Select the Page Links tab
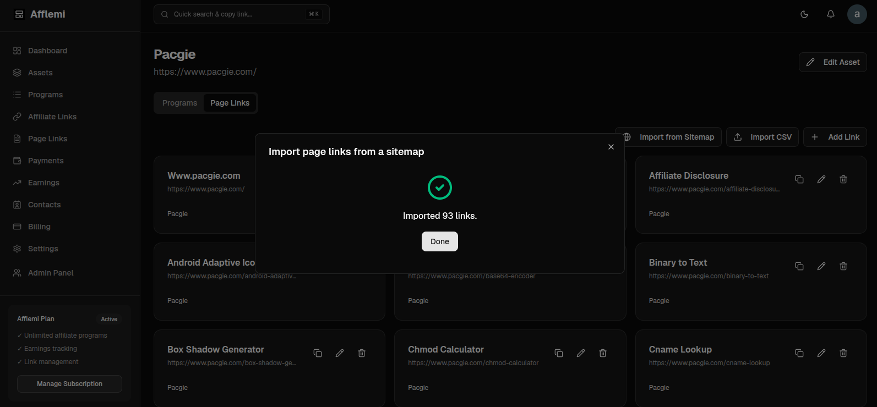Viewport: 877px width, 407px height. click(x=230, y=103)
